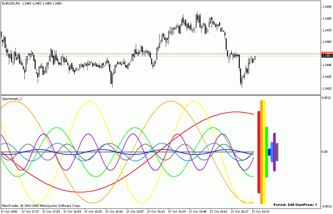The width and height of the screenshot is (333, 214).
Task: Click the 17 Oct 20:01 time label
Action: [x=219, y=212]
